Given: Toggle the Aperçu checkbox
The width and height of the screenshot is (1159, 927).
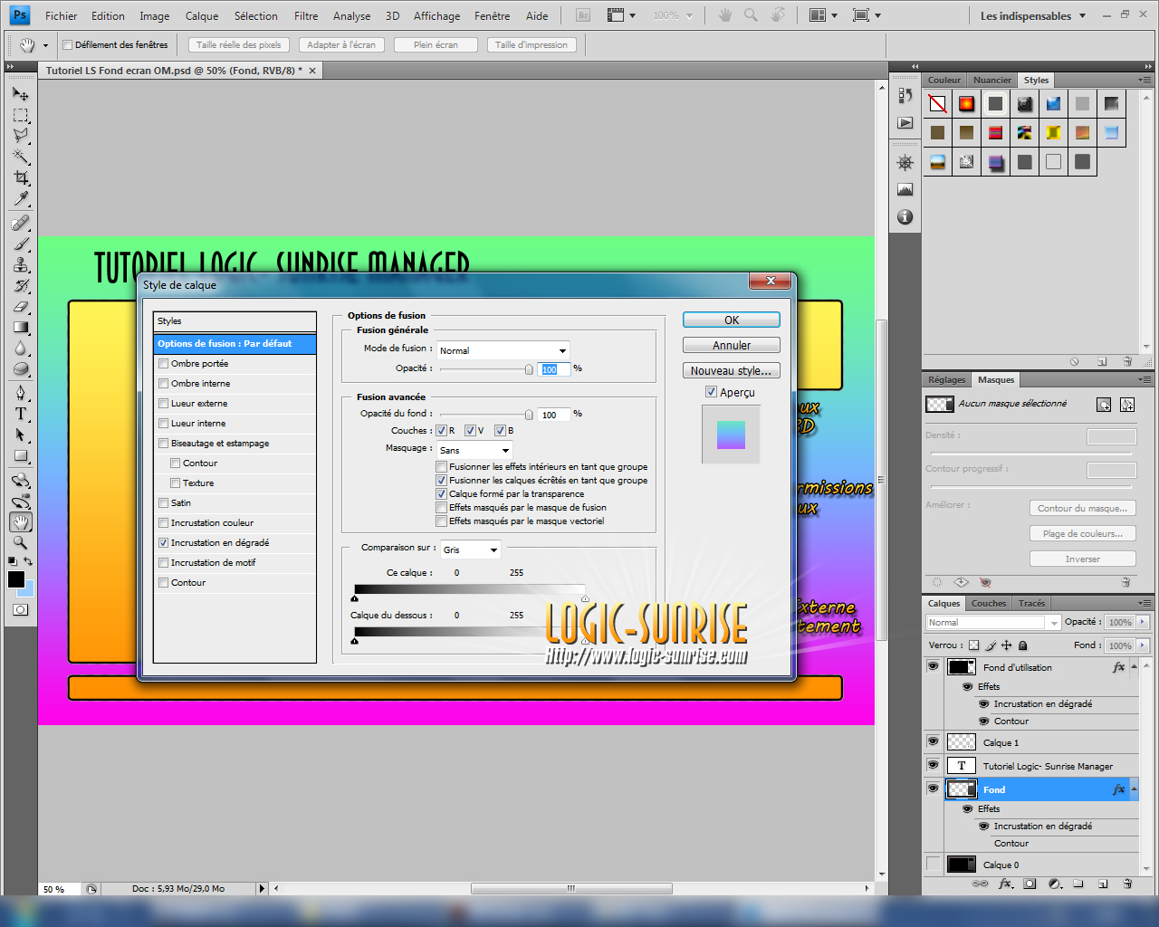Looking at the screenshot, I should tap(711, 392).
